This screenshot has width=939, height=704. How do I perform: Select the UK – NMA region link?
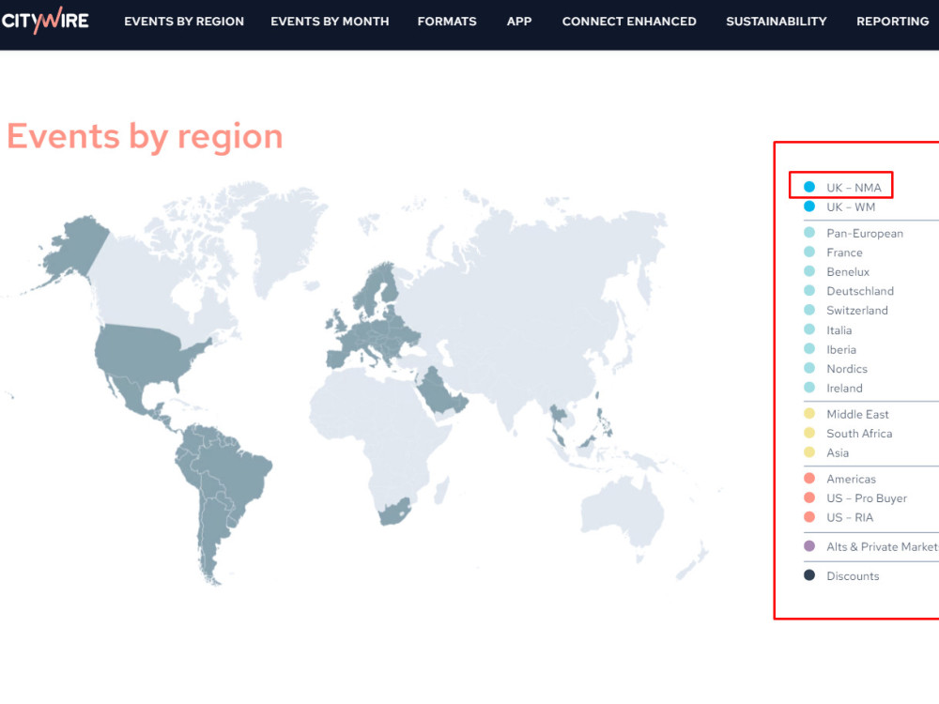click(x=854, y=188)
